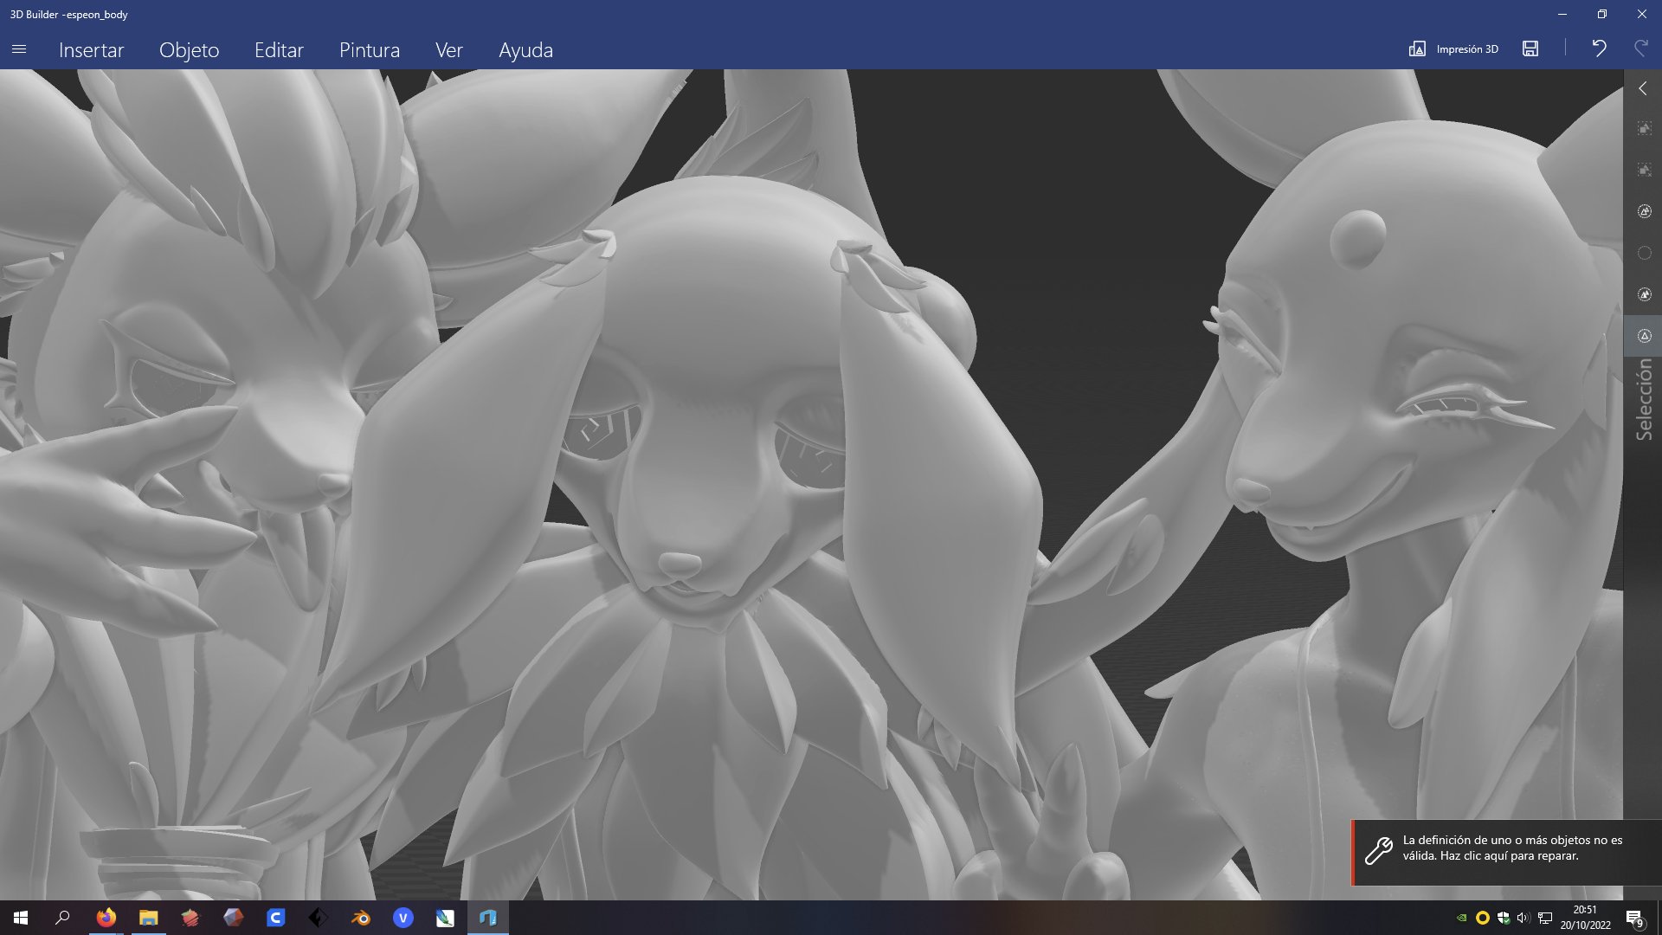Viewport: 1662px width, 935px height.
Task: Open the volume control in the system tray
Action: tap(1523, 918)
